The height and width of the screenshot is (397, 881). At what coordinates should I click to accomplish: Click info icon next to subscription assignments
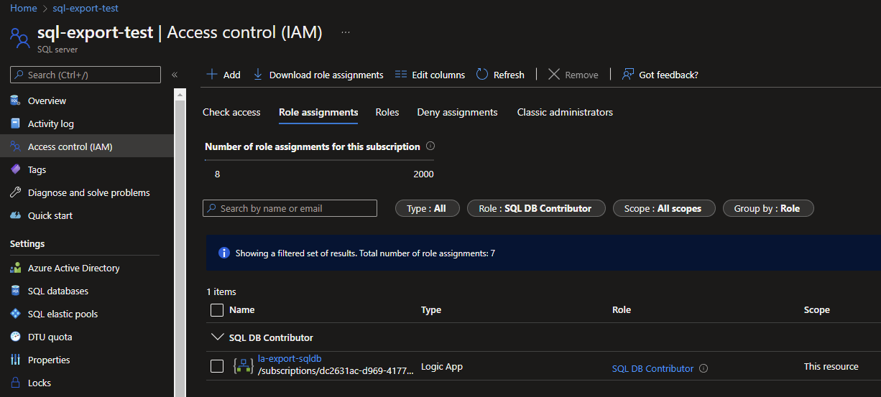click(x=430, y=146)
